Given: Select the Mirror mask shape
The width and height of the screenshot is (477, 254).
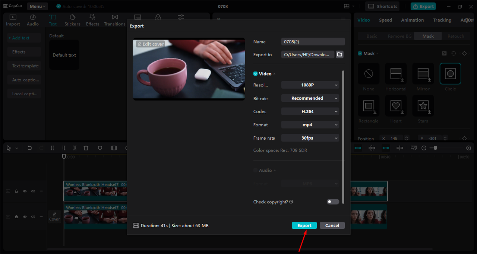Looking at the screenshot, I should [x=423, y=74].
